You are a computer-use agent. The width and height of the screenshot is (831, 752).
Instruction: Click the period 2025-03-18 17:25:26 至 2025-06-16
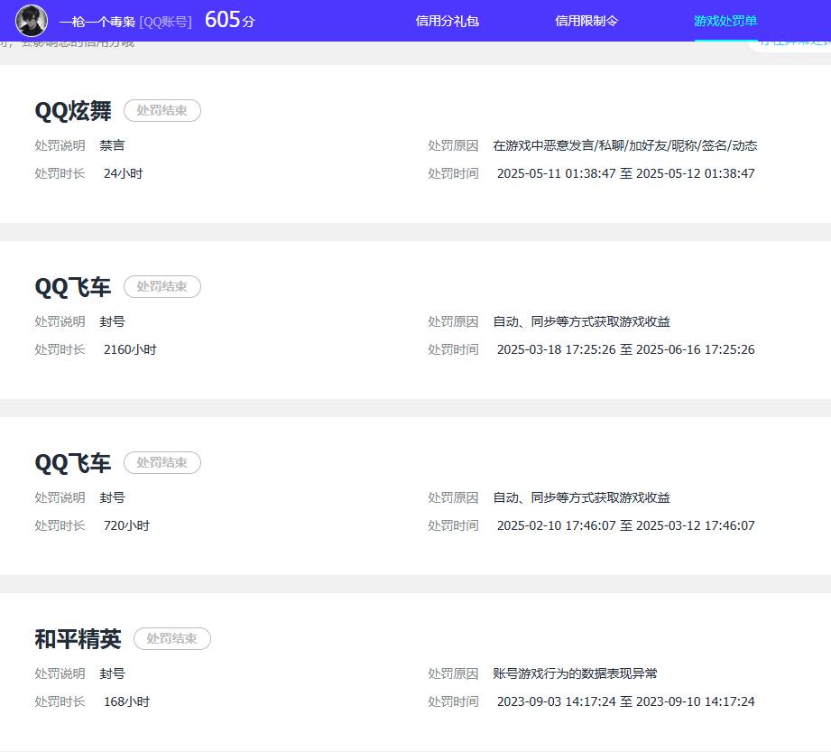point(626,349)
